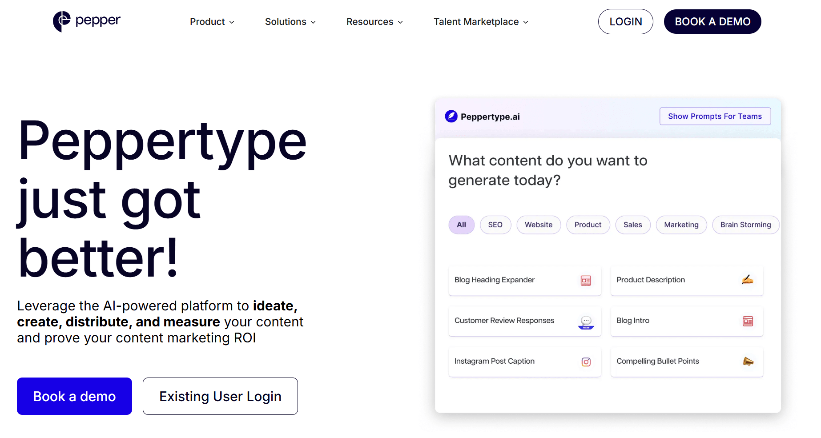The height and width of the screenshot is (438, 821).
Task: Click the heading "Peppertype just got better!"
Action: 162,199
